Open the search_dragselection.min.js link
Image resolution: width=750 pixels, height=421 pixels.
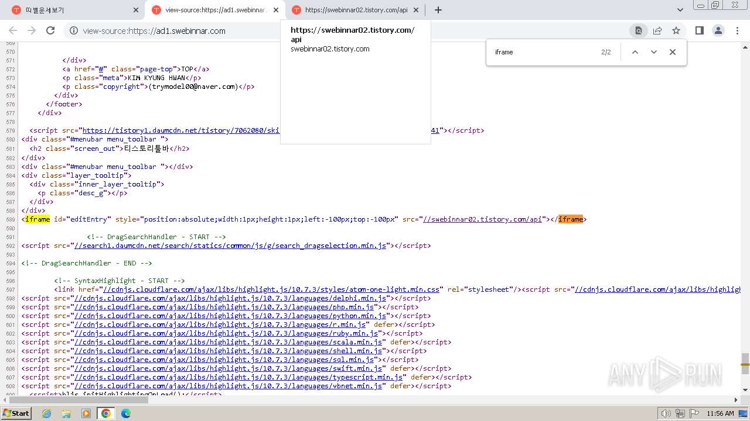(230, 246)
